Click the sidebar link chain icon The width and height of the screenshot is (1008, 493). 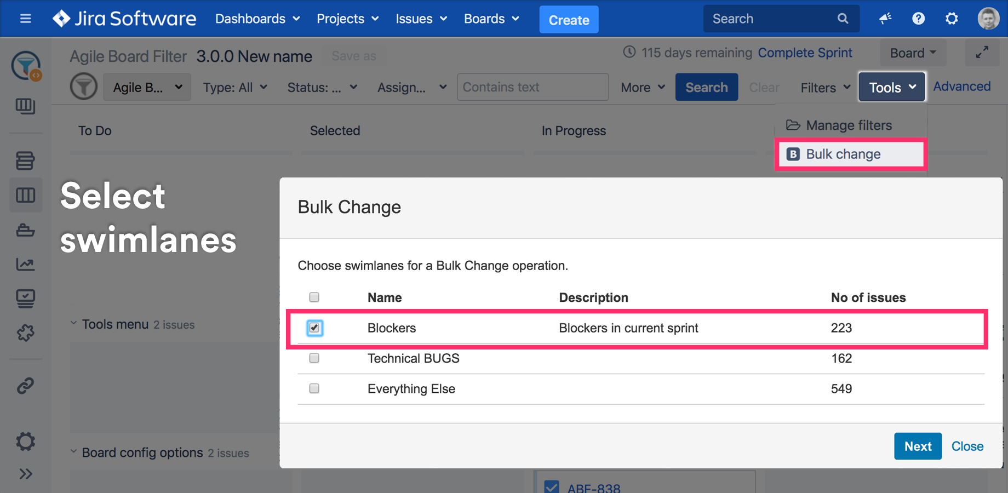point(25,386)
